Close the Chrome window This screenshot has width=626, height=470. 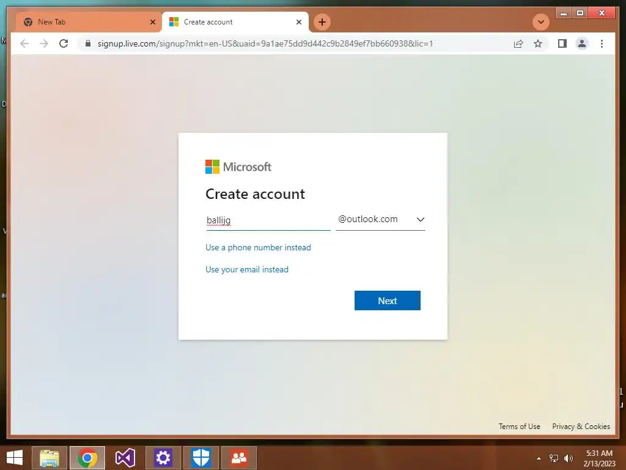tap(602, 13)
